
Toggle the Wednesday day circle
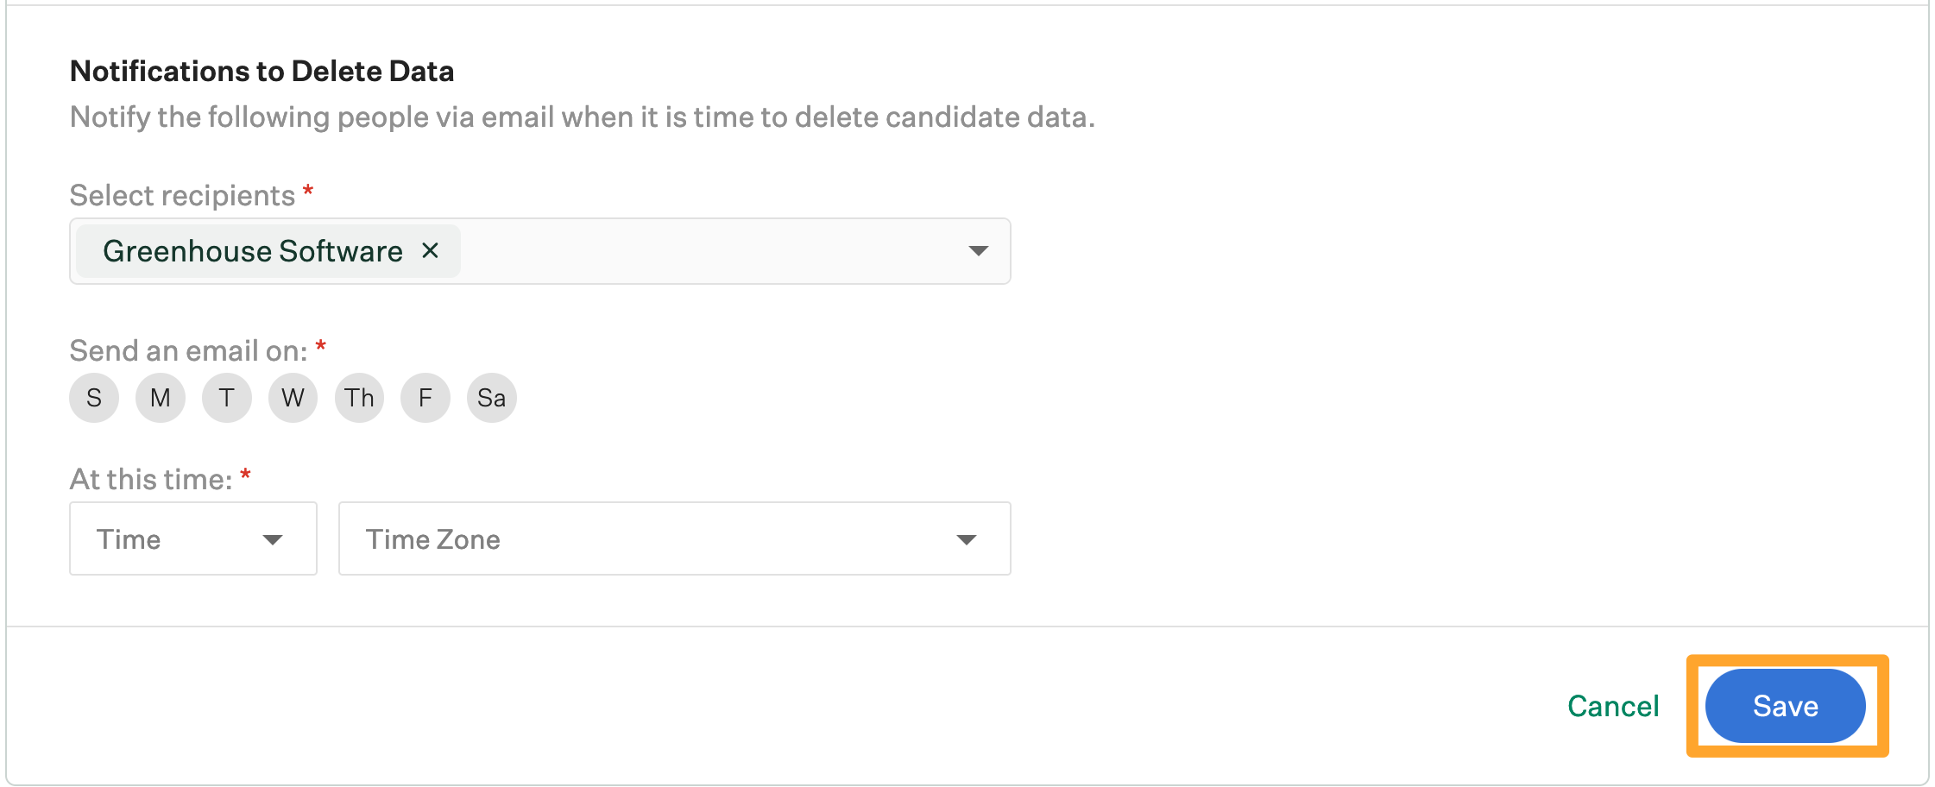[x=293, y=398]
